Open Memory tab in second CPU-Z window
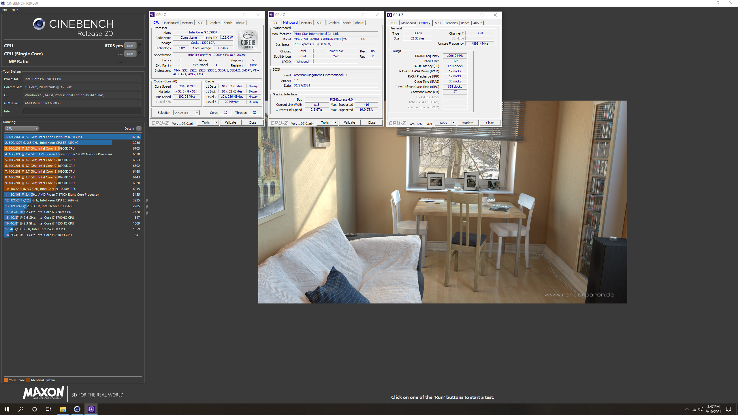The width and height of the screenshot is (738, 415). [306, 23]
